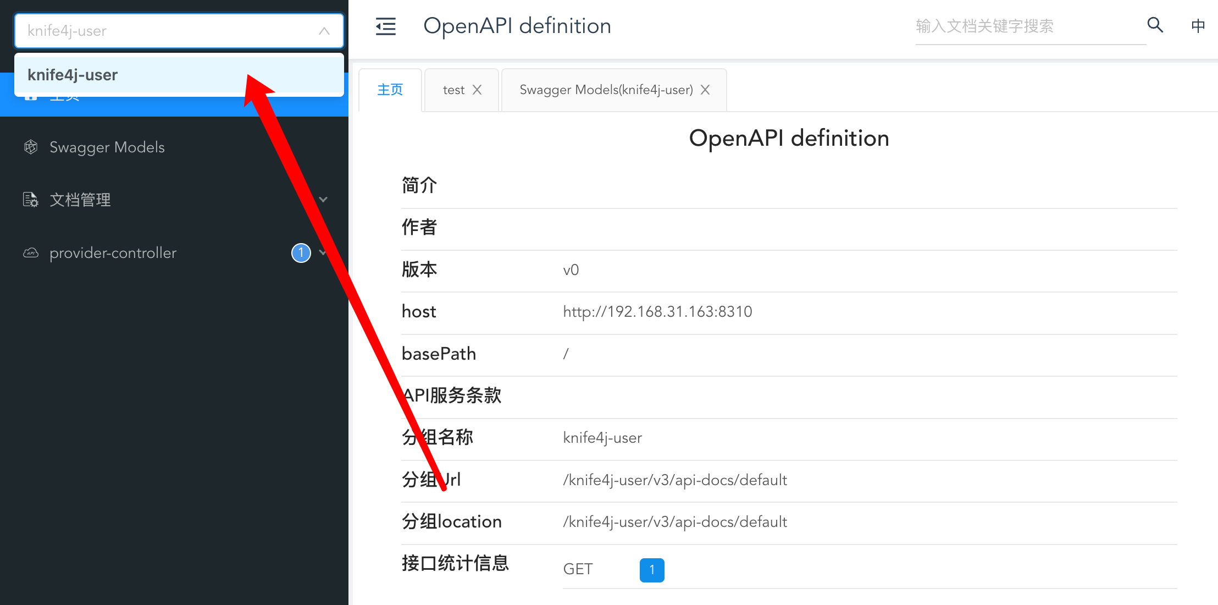1218x605 pixels.
Task: Switch to Swagger Models(knife4j-user) tab
Action: pos(606,90)
